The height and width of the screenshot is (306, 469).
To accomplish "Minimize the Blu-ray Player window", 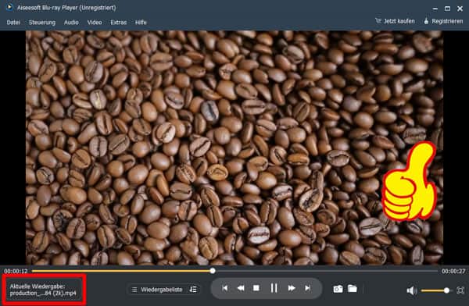I will tap(435, 9).
